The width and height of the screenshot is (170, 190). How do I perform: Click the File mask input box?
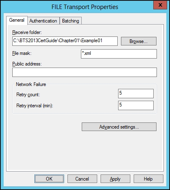(119, 54)
